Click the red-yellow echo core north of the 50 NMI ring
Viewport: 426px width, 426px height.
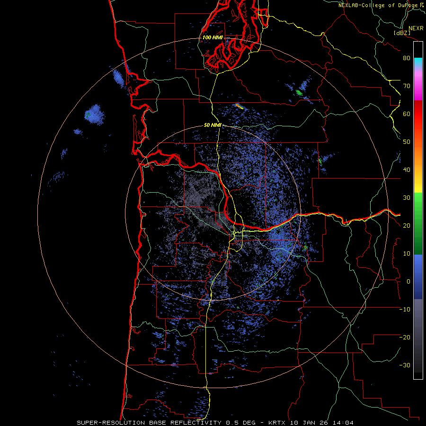(x=239, y=106)
